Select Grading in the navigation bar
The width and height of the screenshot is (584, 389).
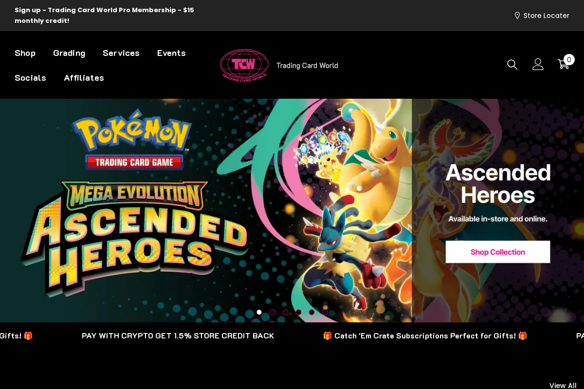(x=69, y=53)
